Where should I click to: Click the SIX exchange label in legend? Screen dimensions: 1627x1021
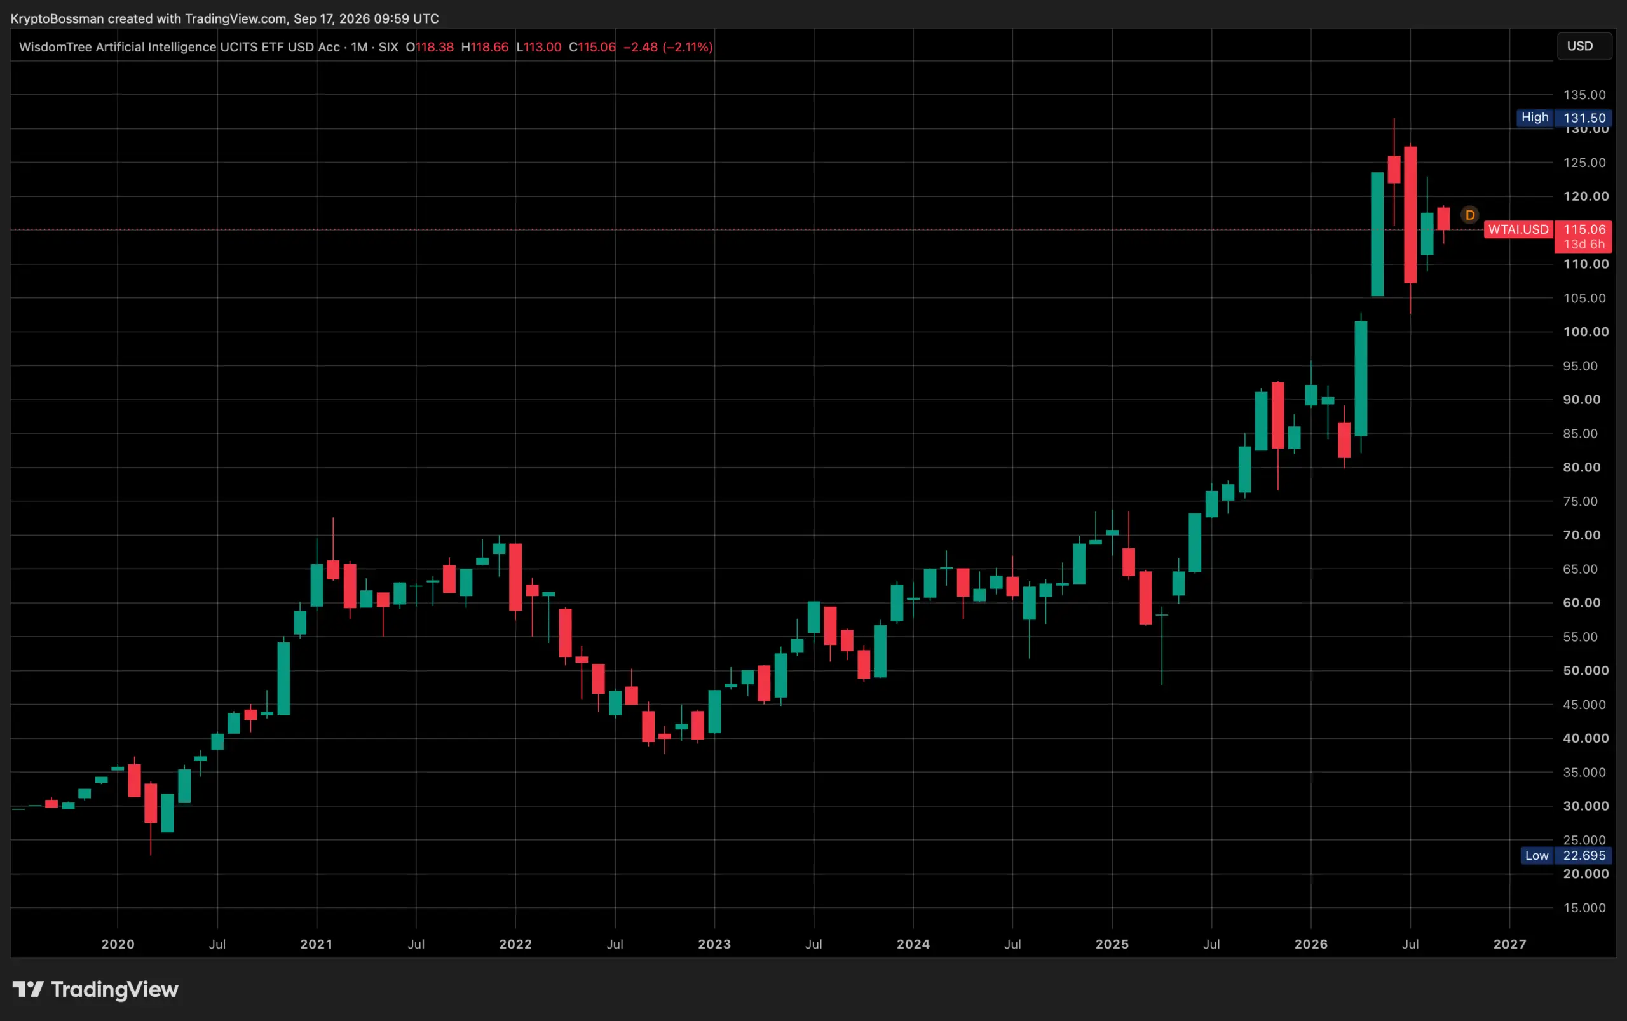click(x=388, y=46)
